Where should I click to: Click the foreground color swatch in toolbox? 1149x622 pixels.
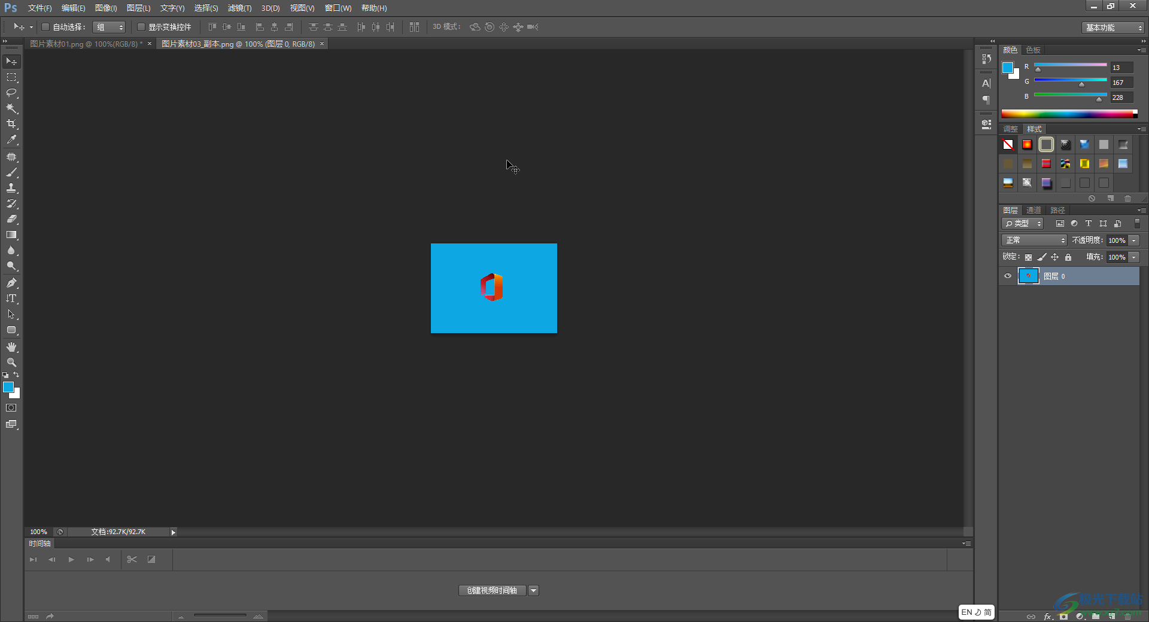(8, 388)
